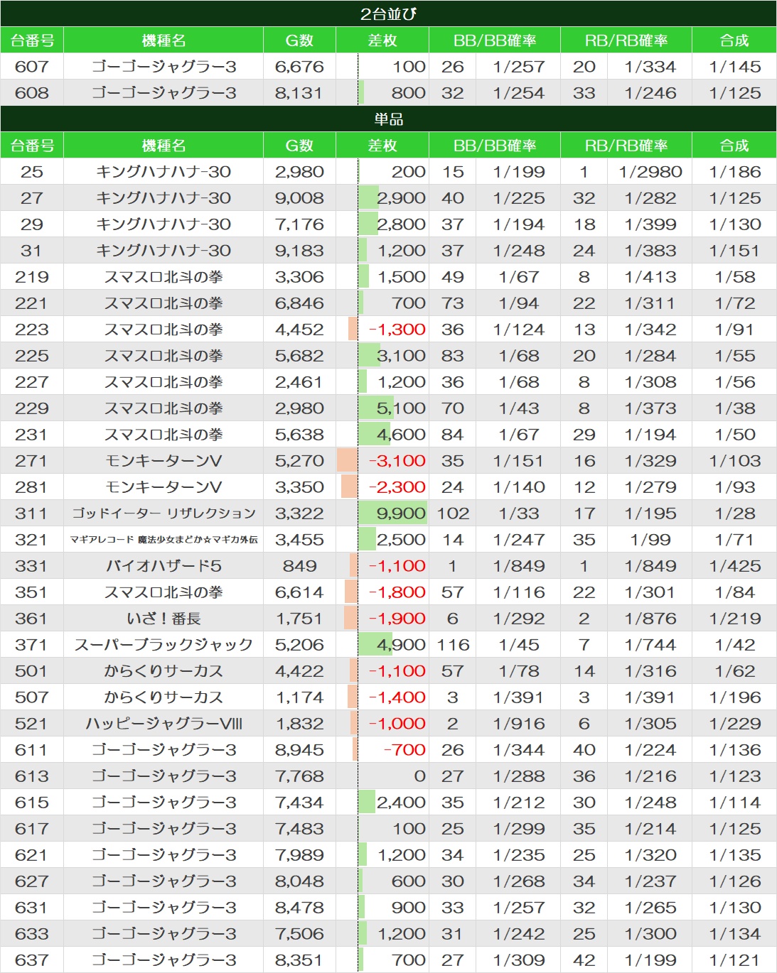The image size is (777, 973).
Task: Select the 1/43 BB probability value
Action: (x=519, y=408)
